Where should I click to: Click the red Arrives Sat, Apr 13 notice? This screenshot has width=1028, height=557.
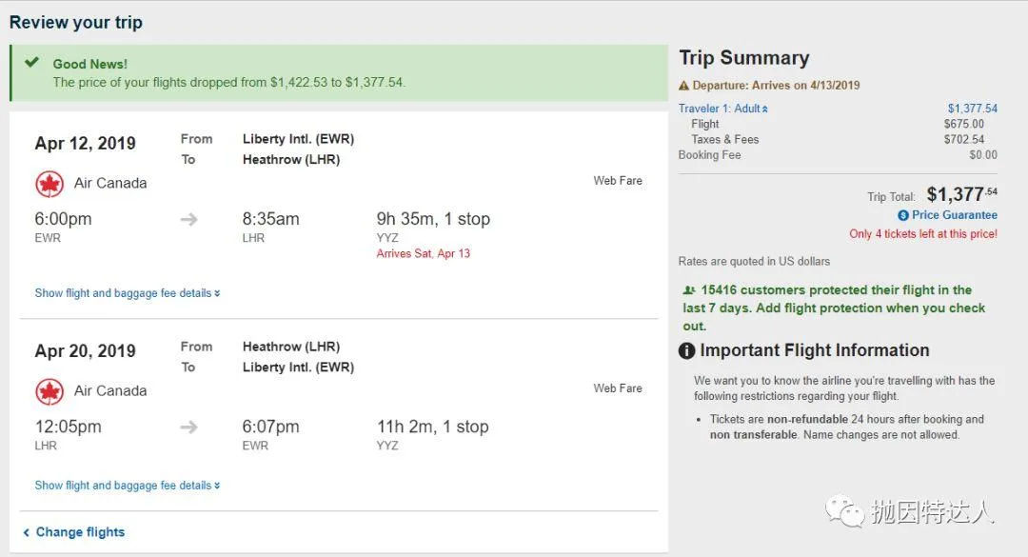(423, 253)
